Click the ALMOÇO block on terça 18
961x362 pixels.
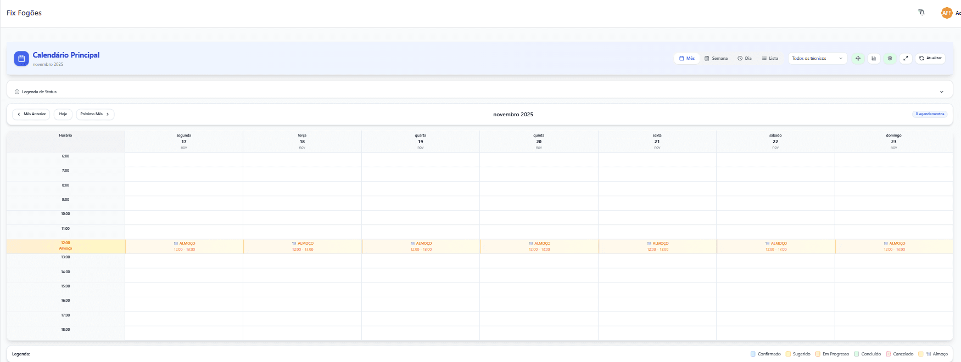pos(303,246)
